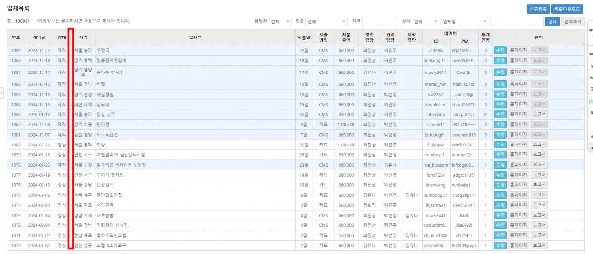Click the search keyword input box
The height and width of the screenshot is (254, 593).
tap(517, 22)
